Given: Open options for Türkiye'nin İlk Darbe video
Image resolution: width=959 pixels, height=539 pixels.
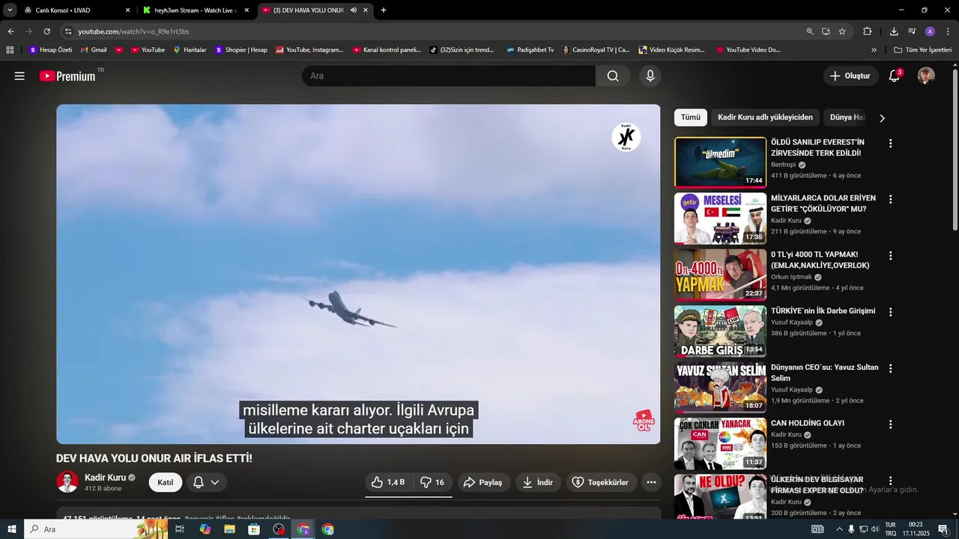Looking at the screenshot, I should coord(891,311).
